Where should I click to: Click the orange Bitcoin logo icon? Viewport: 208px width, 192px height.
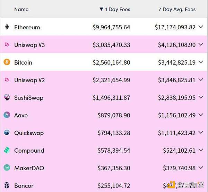7,62
